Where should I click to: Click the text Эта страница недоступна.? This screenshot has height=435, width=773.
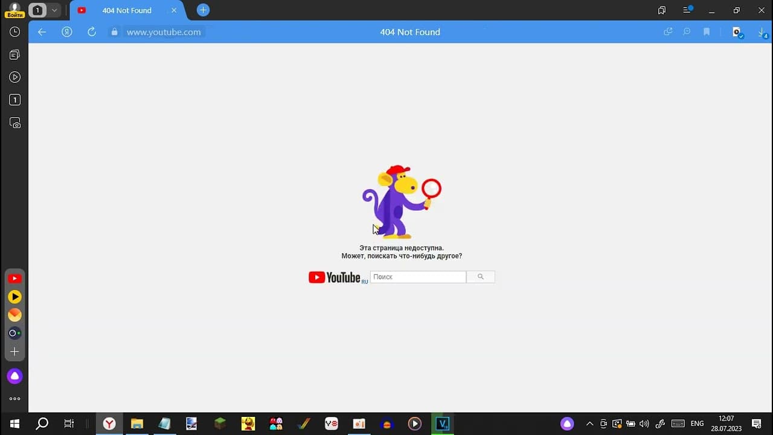pos(402,248)
